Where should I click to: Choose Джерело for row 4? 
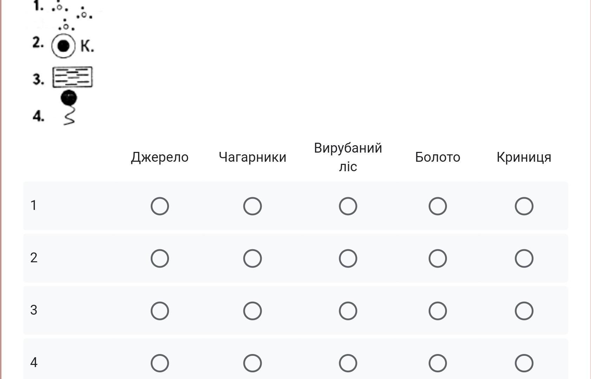coord(160,363)
